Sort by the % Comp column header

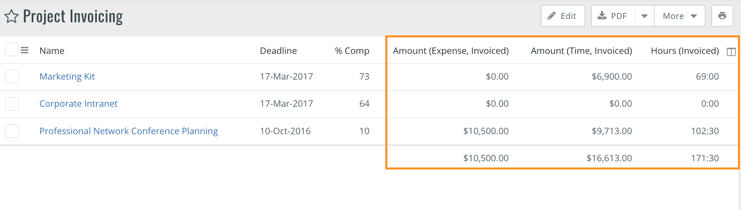pyautogui.click(x=352, y=51)
